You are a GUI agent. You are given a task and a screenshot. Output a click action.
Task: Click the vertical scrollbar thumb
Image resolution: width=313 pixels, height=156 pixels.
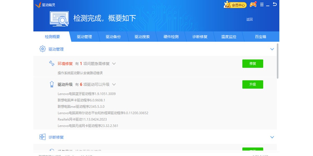tap(278, 61)
